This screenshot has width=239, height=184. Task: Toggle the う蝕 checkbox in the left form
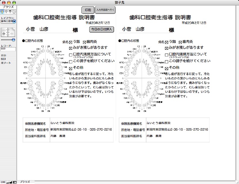pos(71,42)
